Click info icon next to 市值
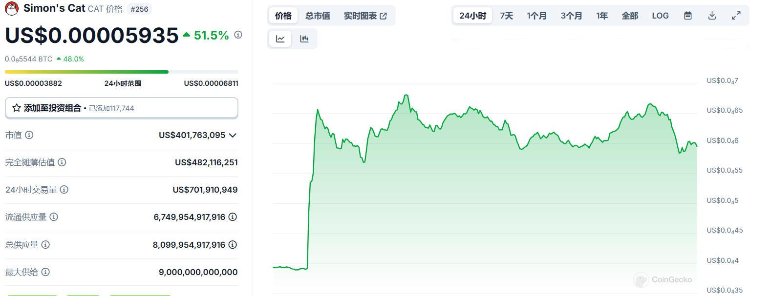 (x=29, y=135)
